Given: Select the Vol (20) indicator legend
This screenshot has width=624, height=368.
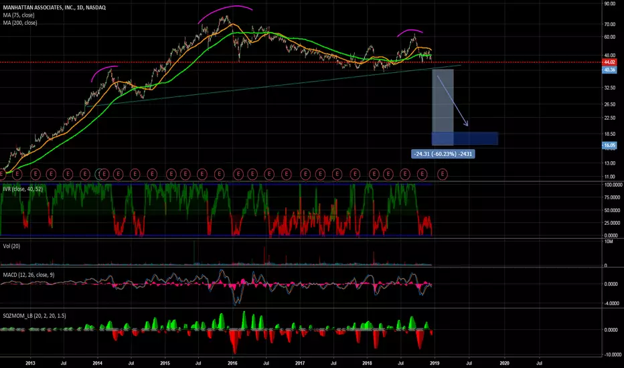Looking at the screenshot, I should (x=11, y=246).
